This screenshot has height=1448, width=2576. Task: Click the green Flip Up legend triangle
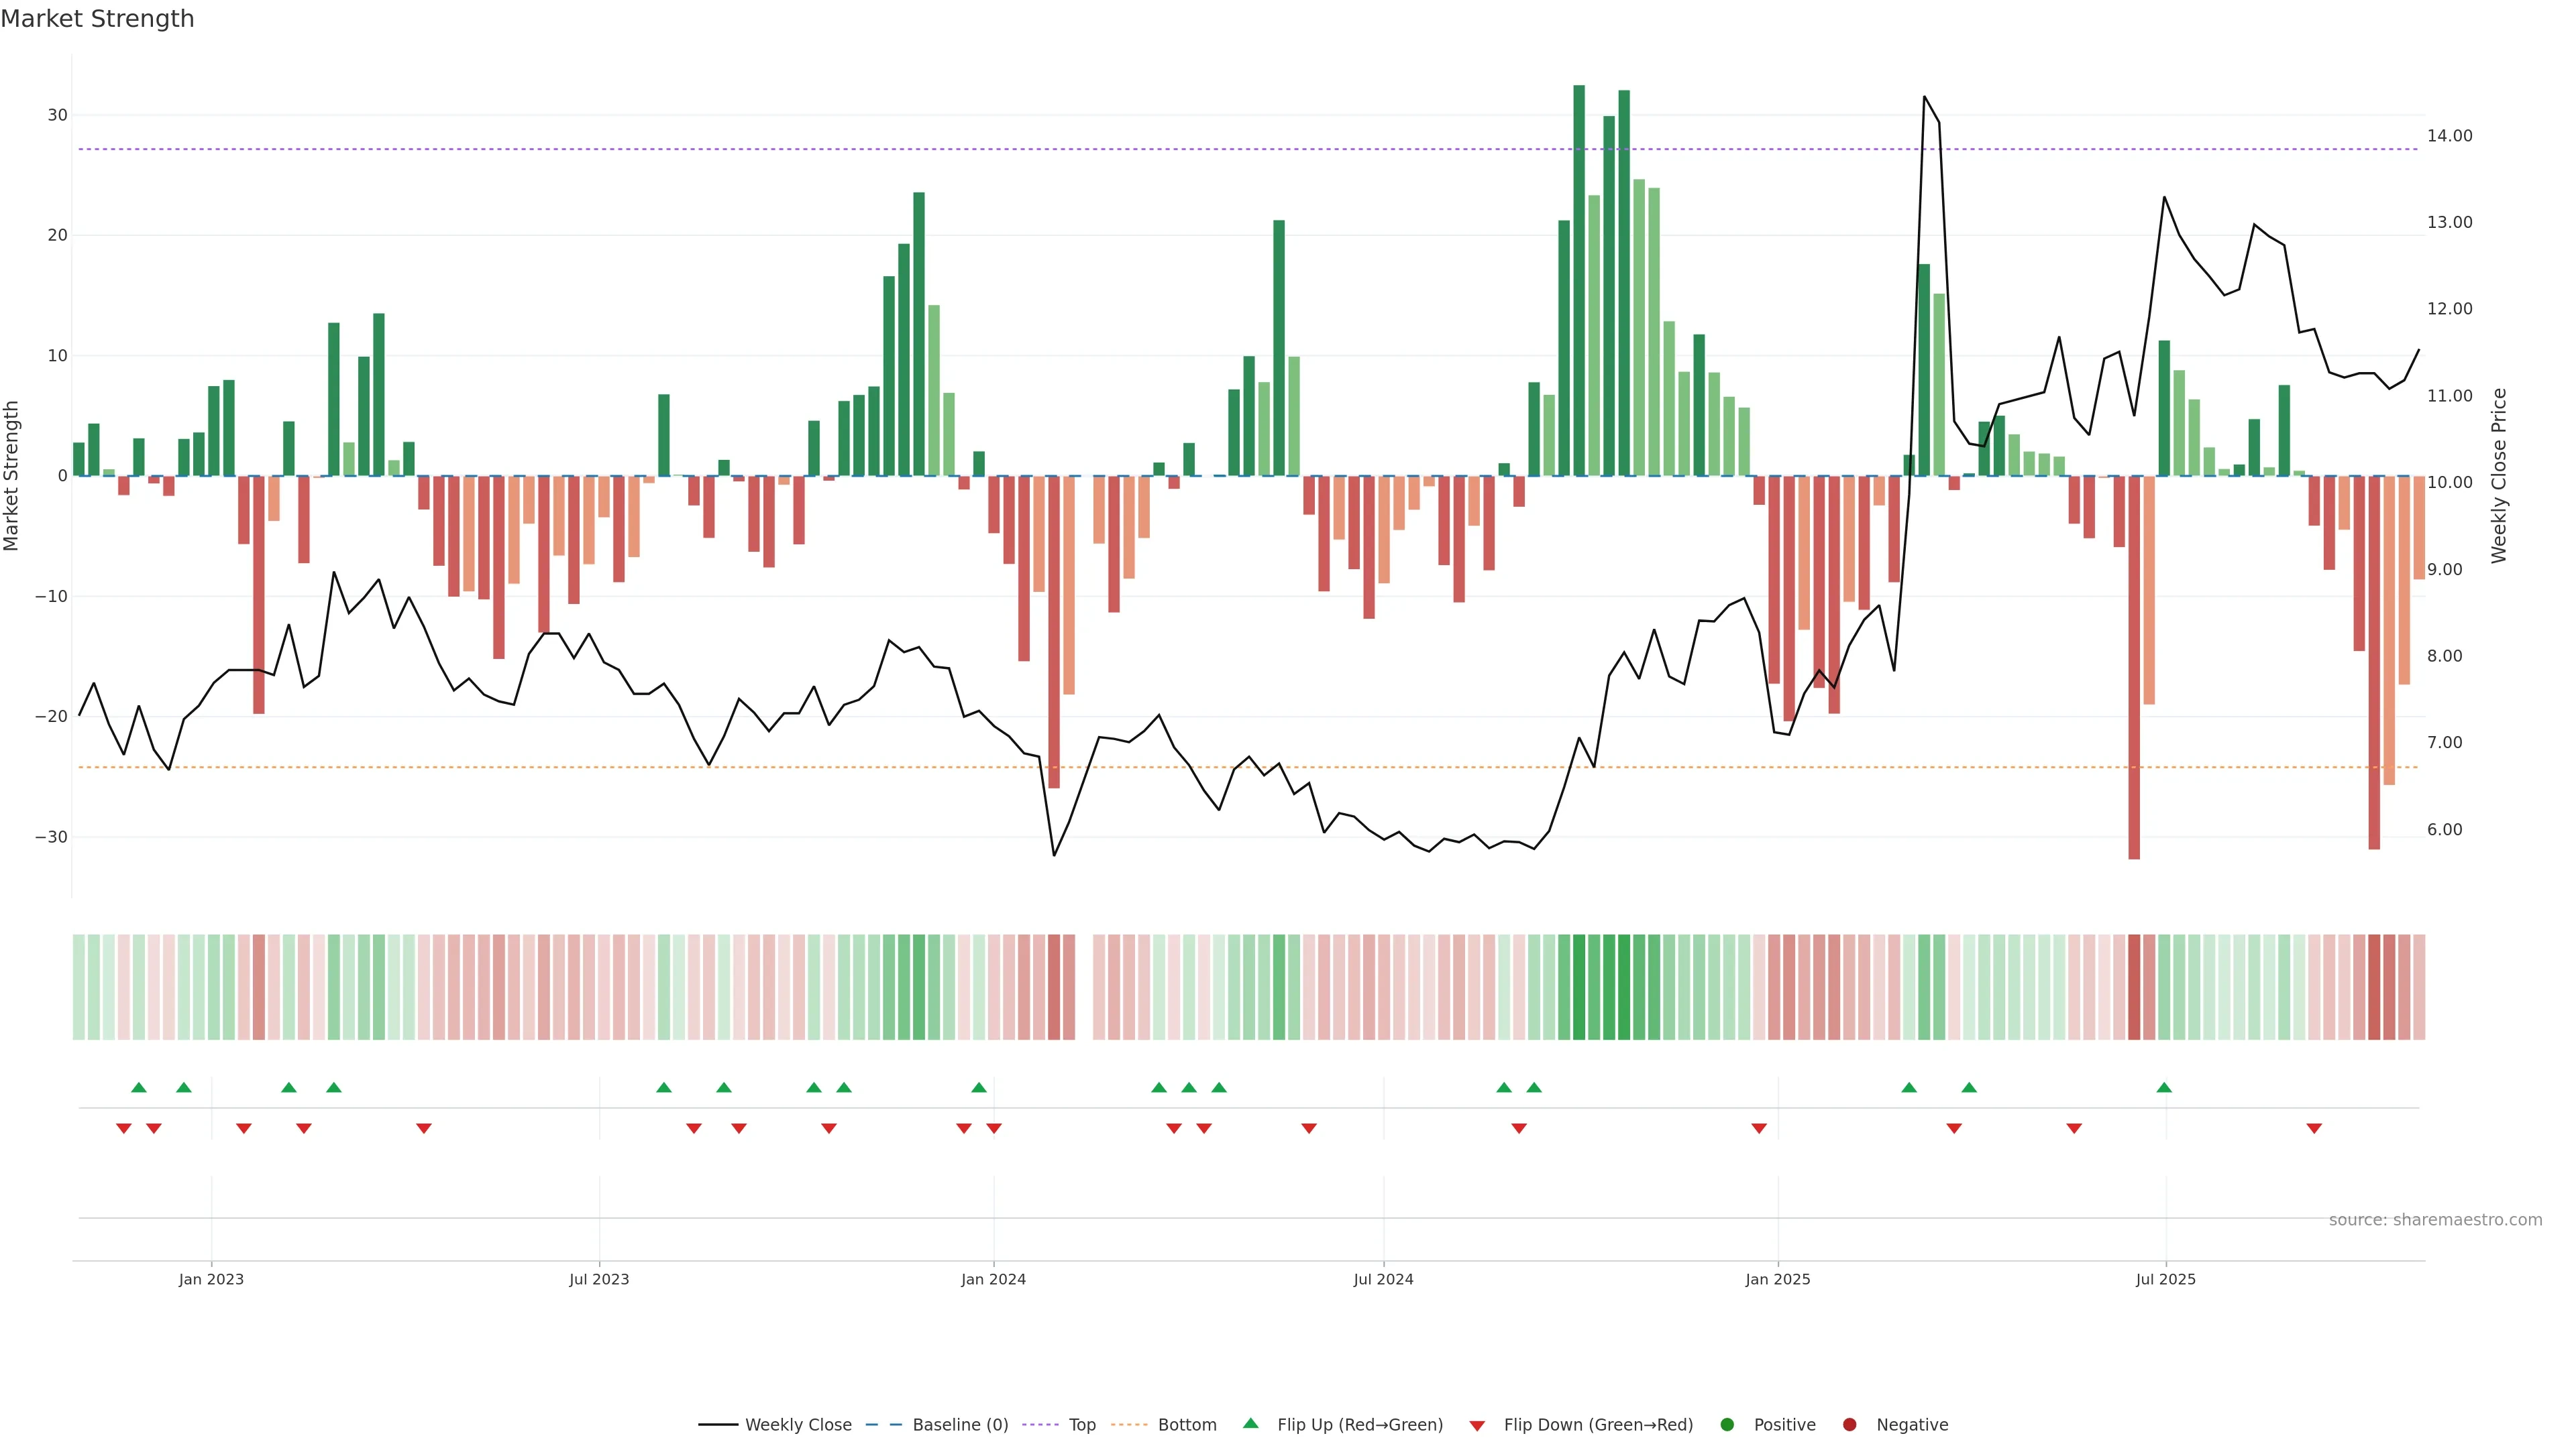[x=1250, y=1423]
